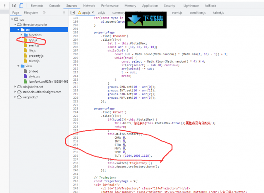The width and height of the screenshot is (264, 193).
Task: Toggle the hide navigator sidebar icon
Action: coord(73,13)
